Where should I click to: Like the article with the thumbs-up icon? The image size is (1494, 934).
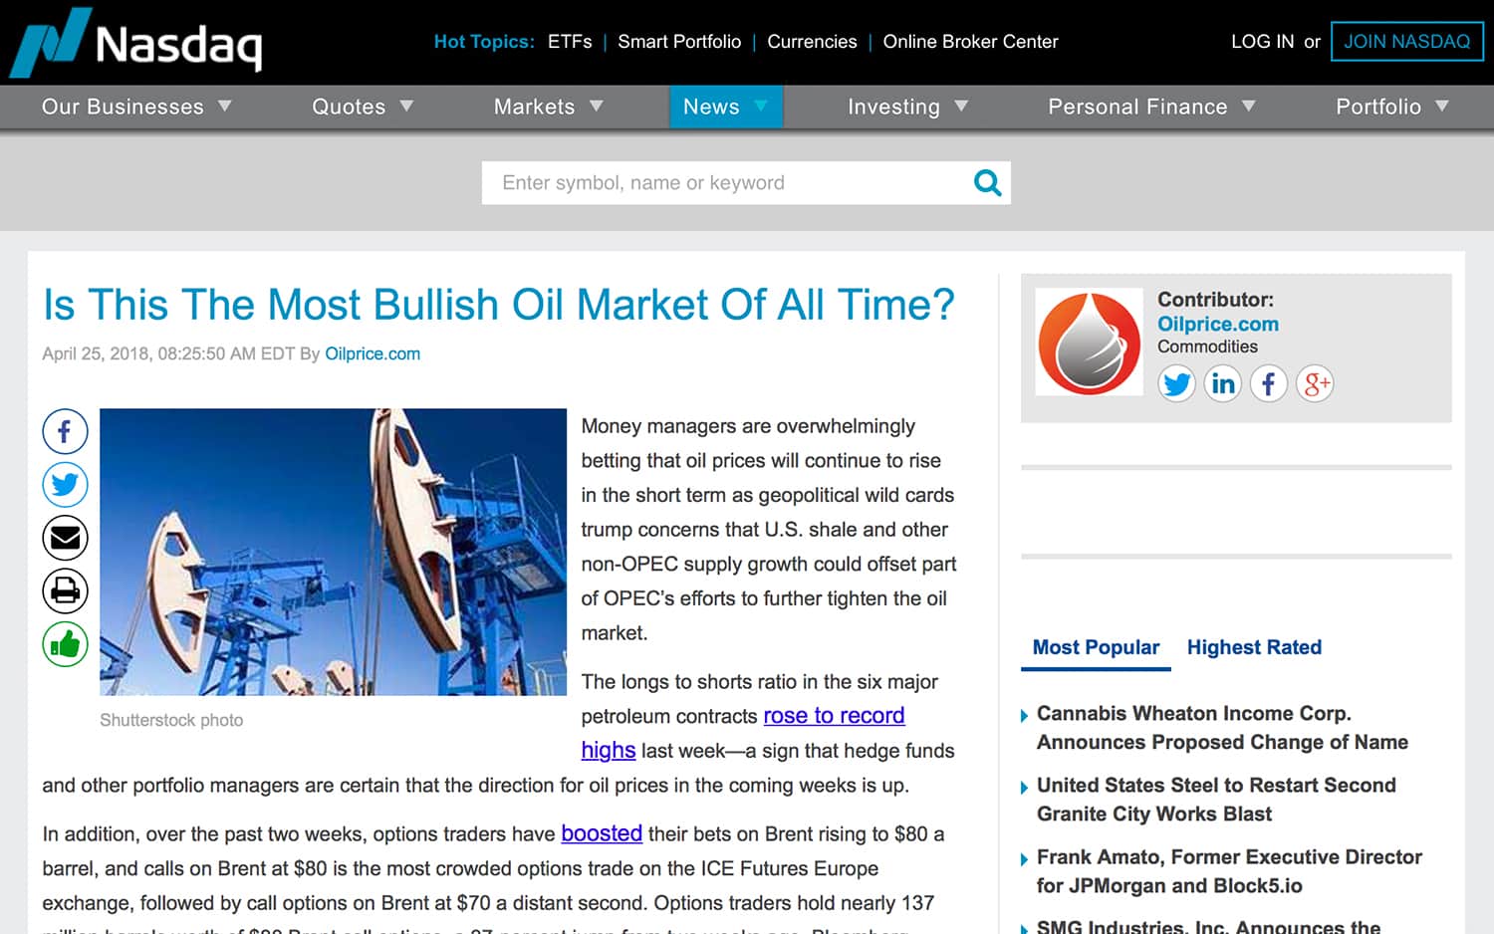coord(65,644)
